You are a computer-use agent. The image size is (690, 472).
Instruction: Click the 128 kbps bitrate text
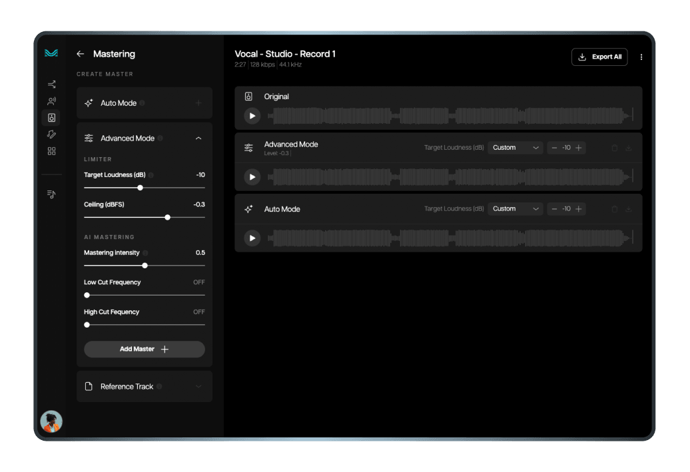[262, 65]
